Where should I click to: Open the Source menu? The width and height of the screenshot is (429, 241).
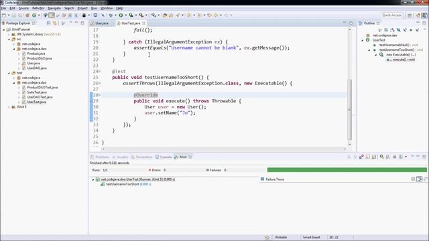(x=23, y=8)
